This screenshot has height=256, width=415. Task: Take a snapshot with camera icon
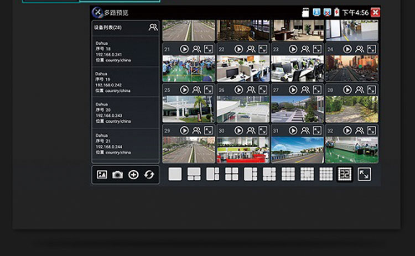coord(117,175)
